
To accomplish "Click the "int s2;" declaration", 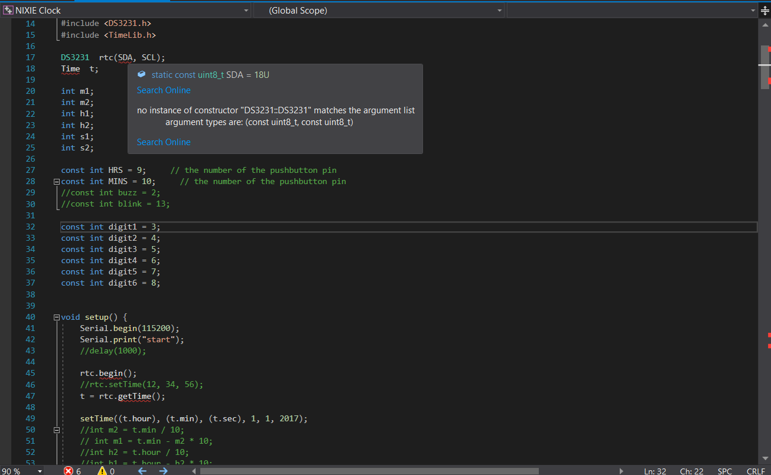I will [x=77, y=148].
